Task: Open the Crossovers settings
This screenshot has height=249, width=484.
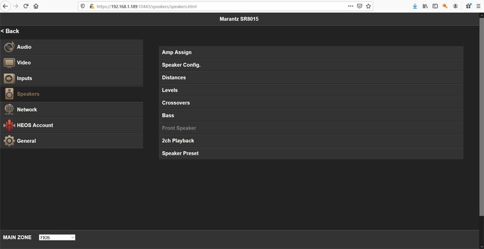Action: 311,102
